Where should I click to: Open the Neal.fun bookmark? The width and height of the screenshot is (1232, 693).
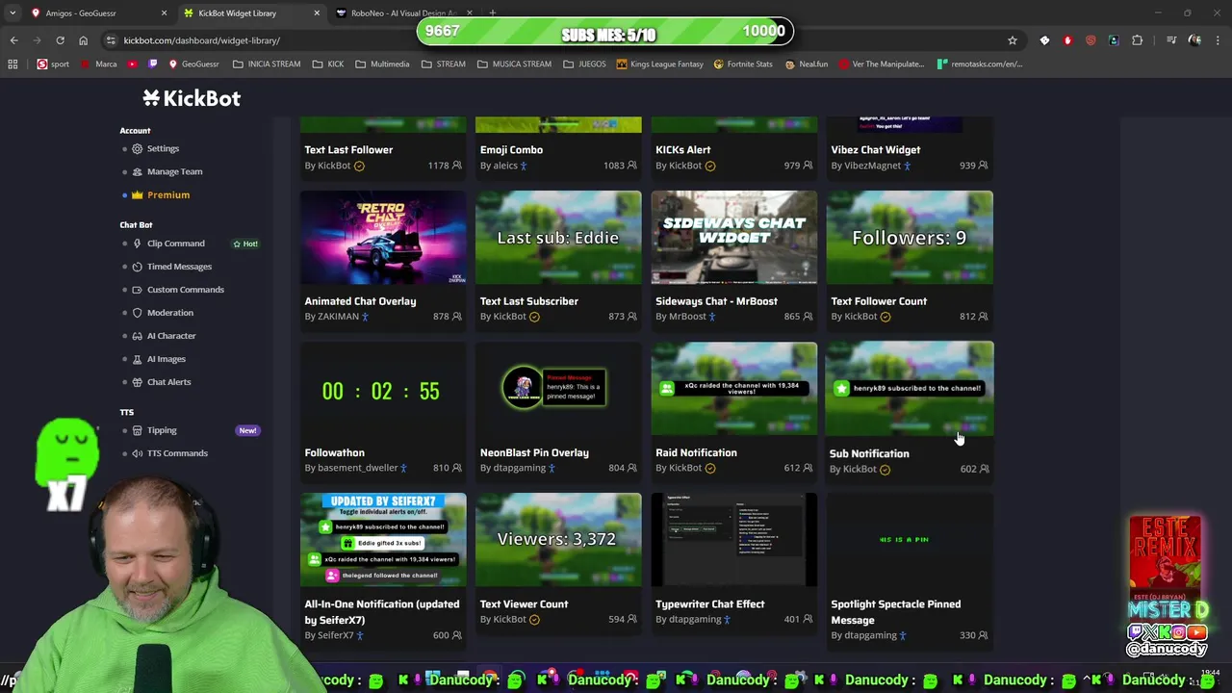806,64
